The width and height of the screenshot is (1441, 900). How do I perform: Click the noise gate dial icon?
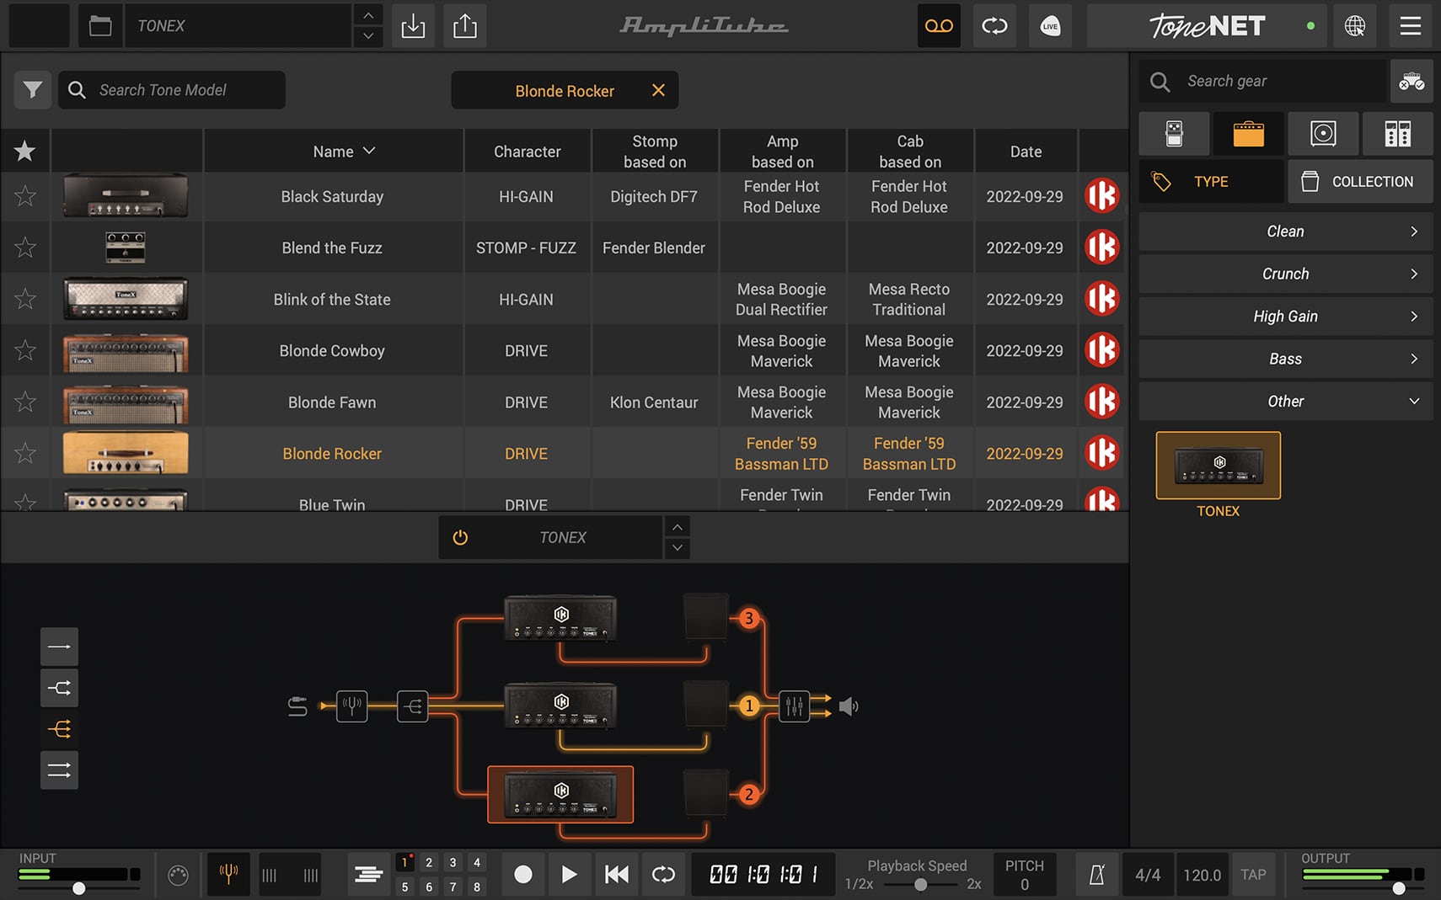(x=178, y=876)
